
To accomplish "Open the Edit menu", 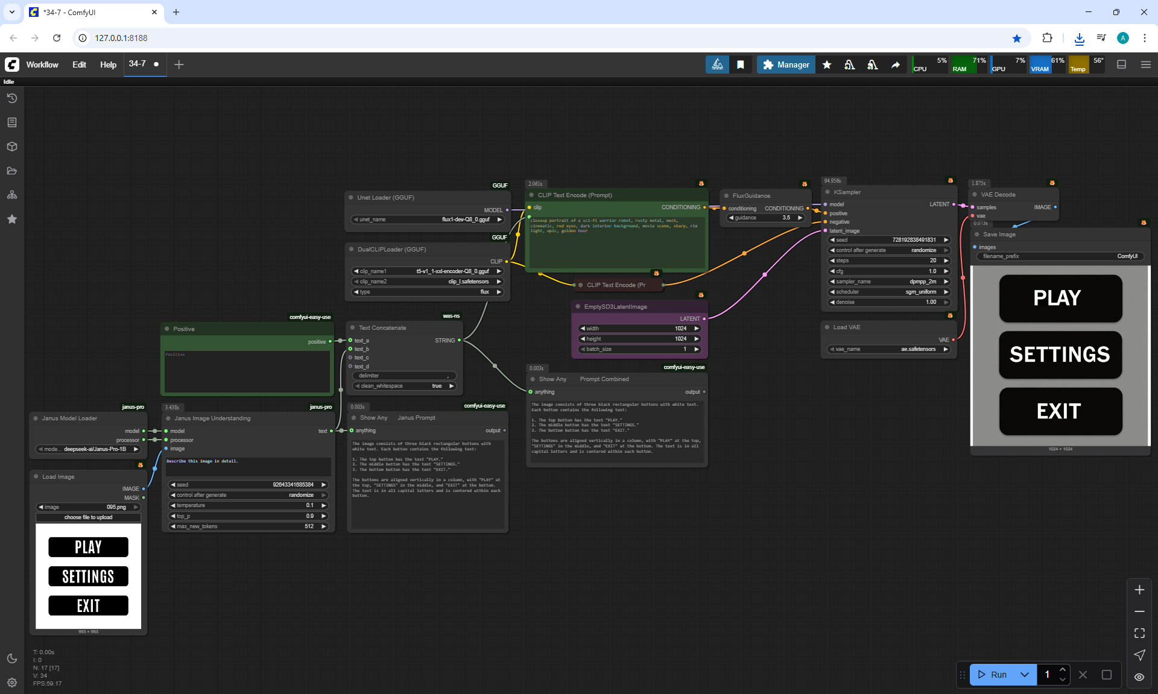I will coord(79,65).
